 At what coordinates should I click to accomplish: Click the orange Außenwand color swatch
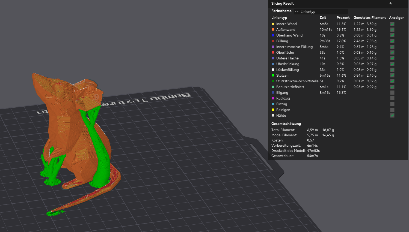(273, 30)
